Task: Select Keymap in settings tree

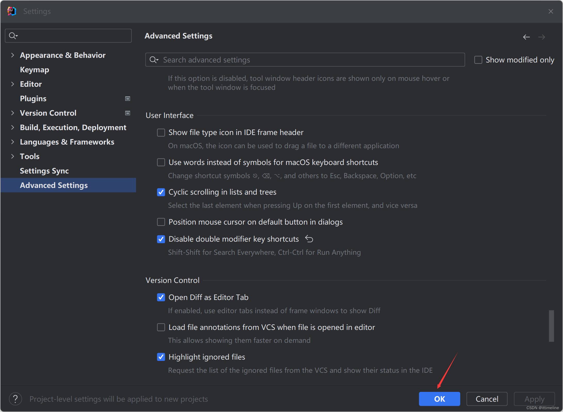Action: (x=35, y=70)
